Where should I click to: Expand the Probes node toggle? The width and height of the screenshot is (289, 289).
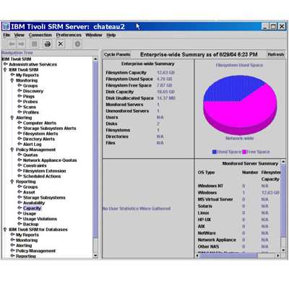(20, 101)
